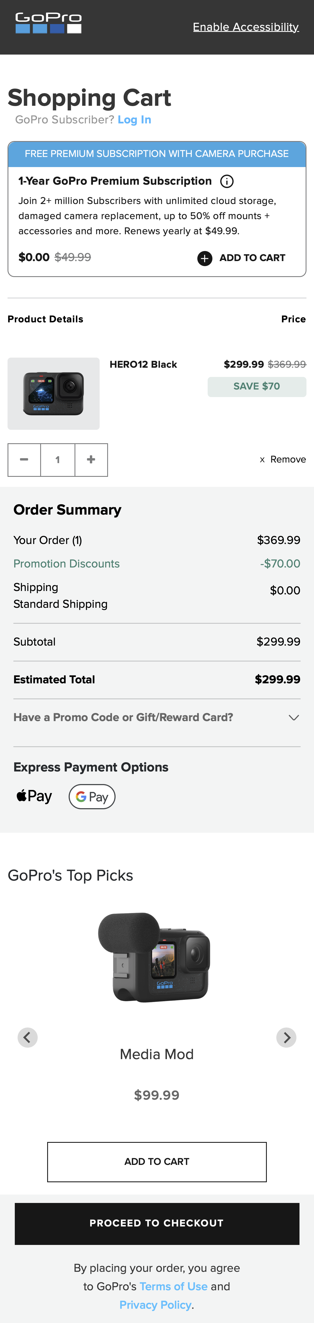
Task: Show previous Top Picks product
Action: [x=28, y=1037]
